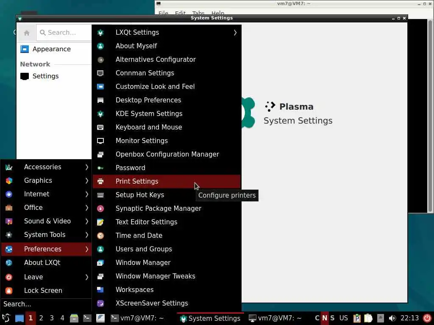Toggle the Num Lock N indicator
This screenshot has width=434, height=325.
pos(325,318)
